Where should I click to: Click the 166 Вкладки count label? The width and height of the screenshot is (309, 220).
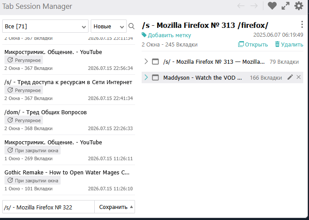(x=266, y=77)
